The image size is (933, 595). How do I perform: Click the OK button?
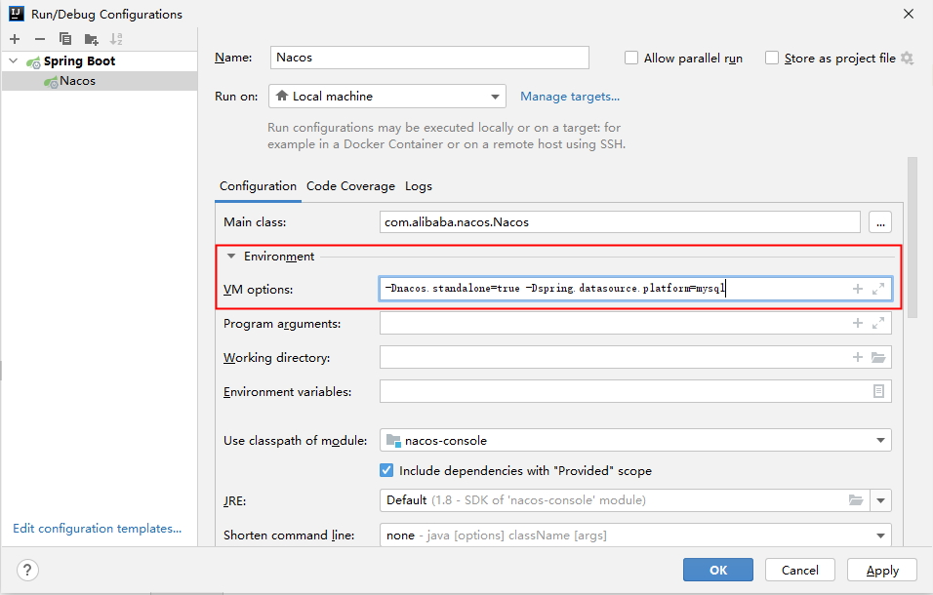[x=718, y=570]
